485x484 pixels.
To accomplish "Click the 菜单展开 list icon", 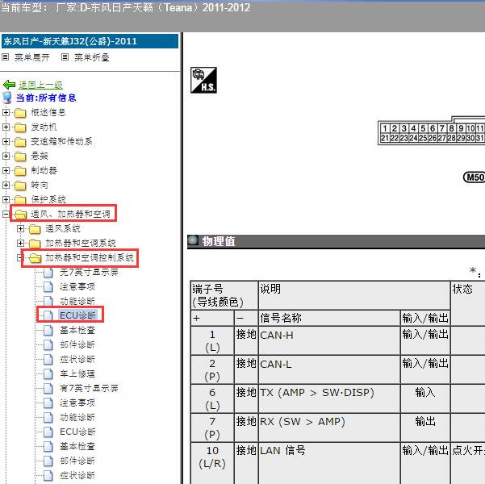I will coord(6,57).
